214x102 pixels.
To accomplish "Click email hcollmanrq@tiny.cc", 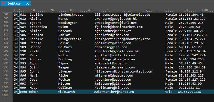I will point(113,88).
